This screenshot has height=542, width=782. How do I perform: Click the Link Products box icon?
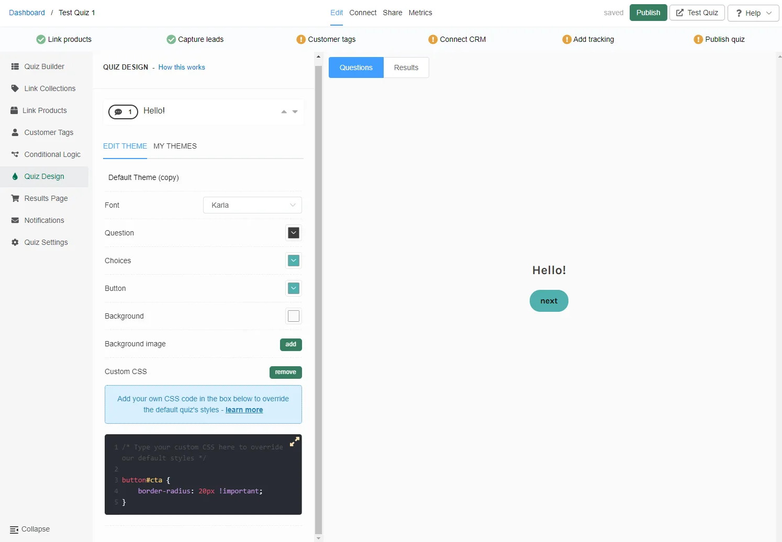[14, 110]
